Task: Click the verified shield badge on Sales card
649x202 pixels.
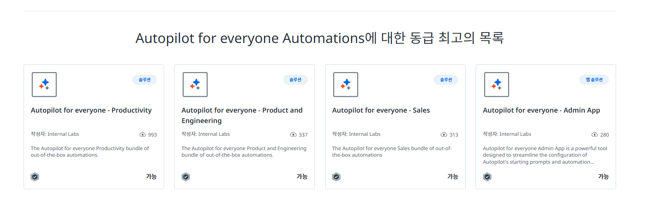Action: point(336,177)
